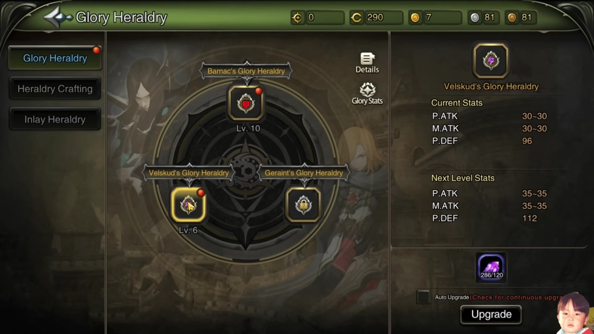The height and width of the screenshot is (334, 594).
Task: Open the Glory Stats icon
Action: pos(367,93)
